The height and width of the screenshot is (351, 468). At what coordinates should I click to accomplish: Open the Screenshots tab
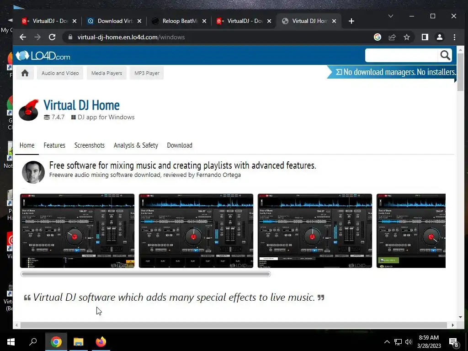click(89, 145)
